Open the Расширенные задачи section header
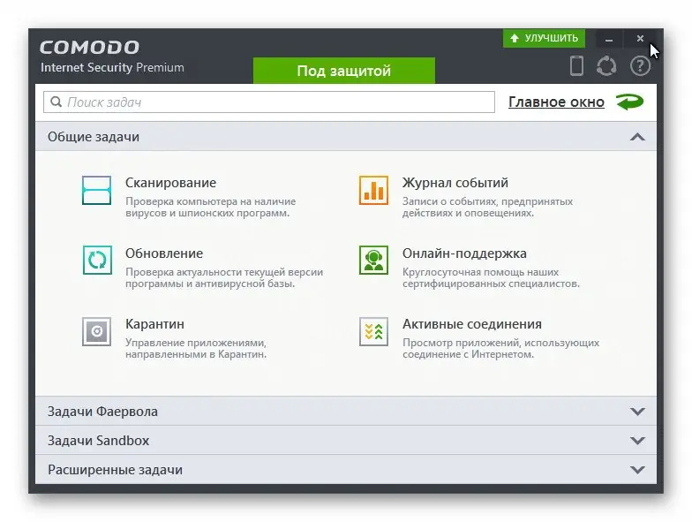This screenshot has height=522, width=692. click(346, 470)
